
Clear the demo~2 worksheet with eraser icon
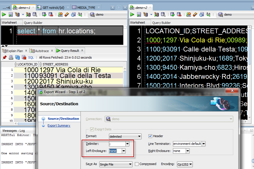[x=195, y=15]
